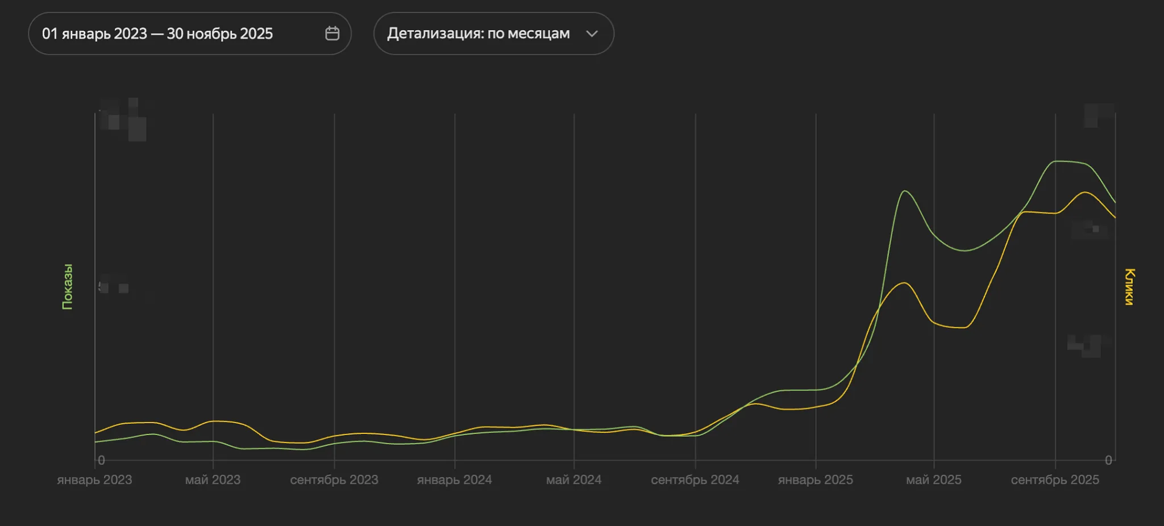Open the Детализация: по месяцам dropdown

tap(493, 34)
